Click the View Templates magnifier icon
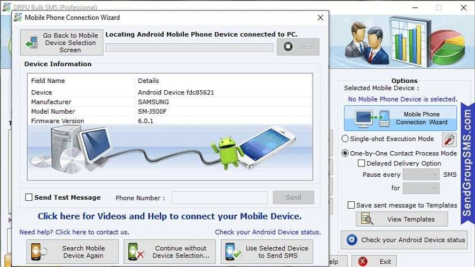Viewport: 475px width, 267px height. point(367,219)
